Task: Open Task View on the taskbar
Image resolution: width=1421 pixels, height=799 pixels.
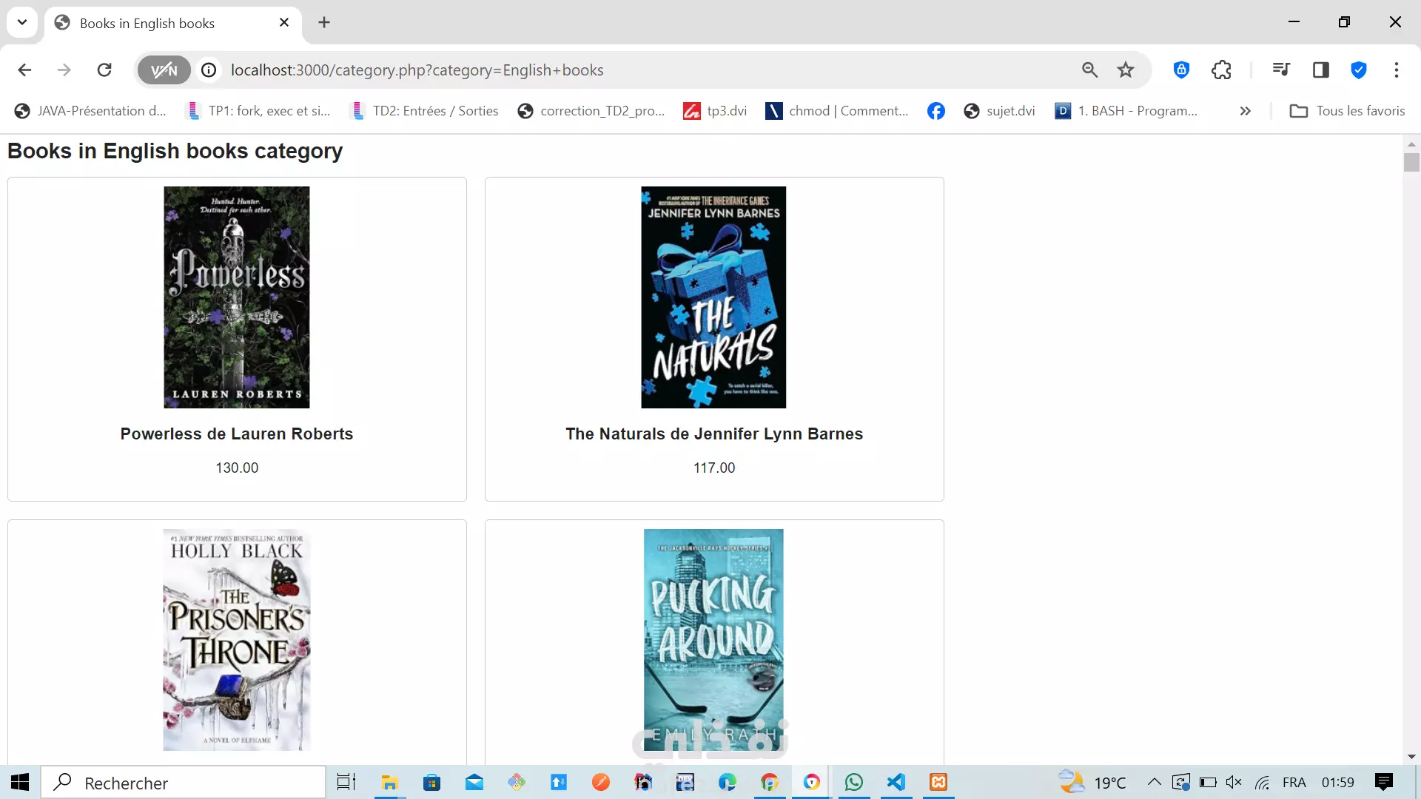Action: click(346, 783)
